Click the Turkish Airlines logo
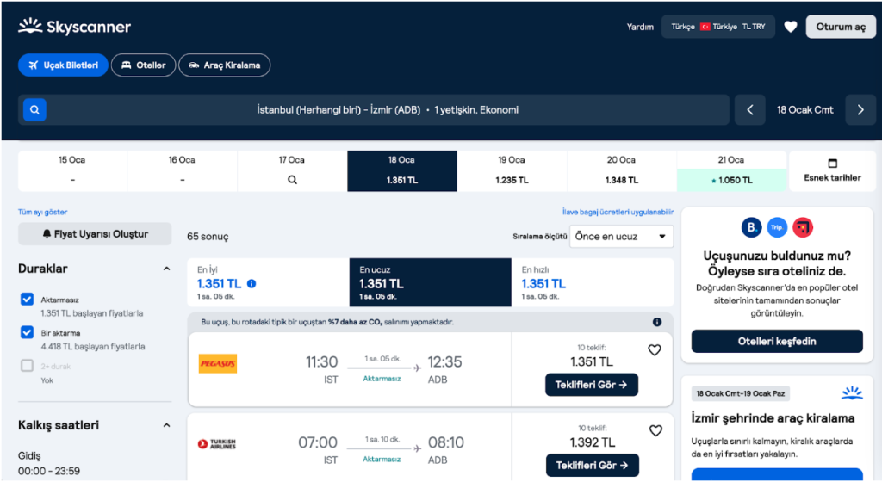 217,444
